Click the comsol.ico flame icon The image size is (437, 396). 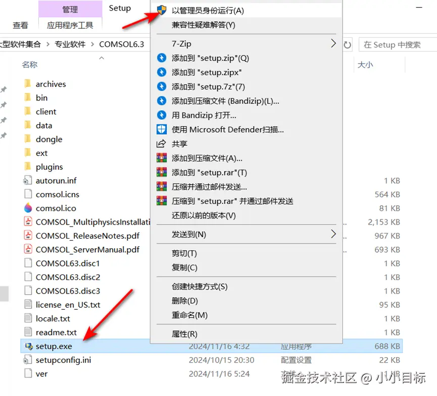(28, 208)
